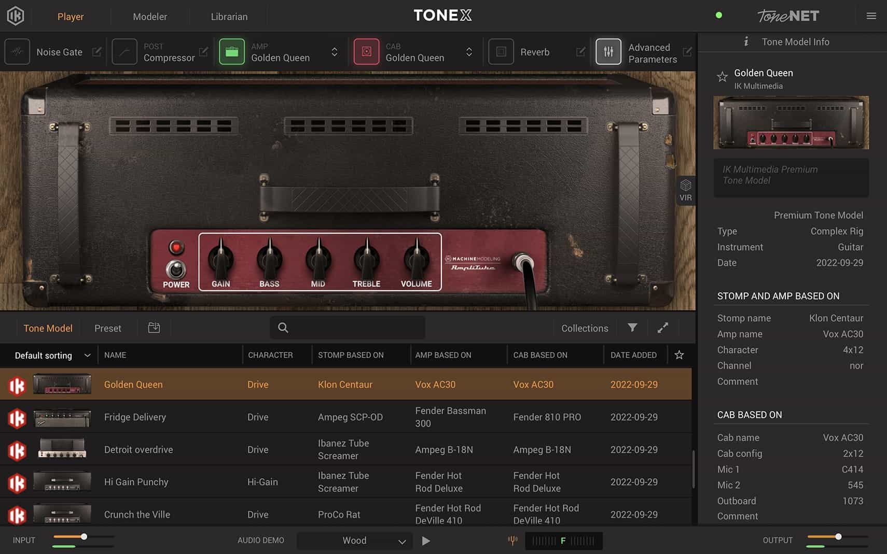Open the Advanced Parameters mixer icon

click(608, 52)
